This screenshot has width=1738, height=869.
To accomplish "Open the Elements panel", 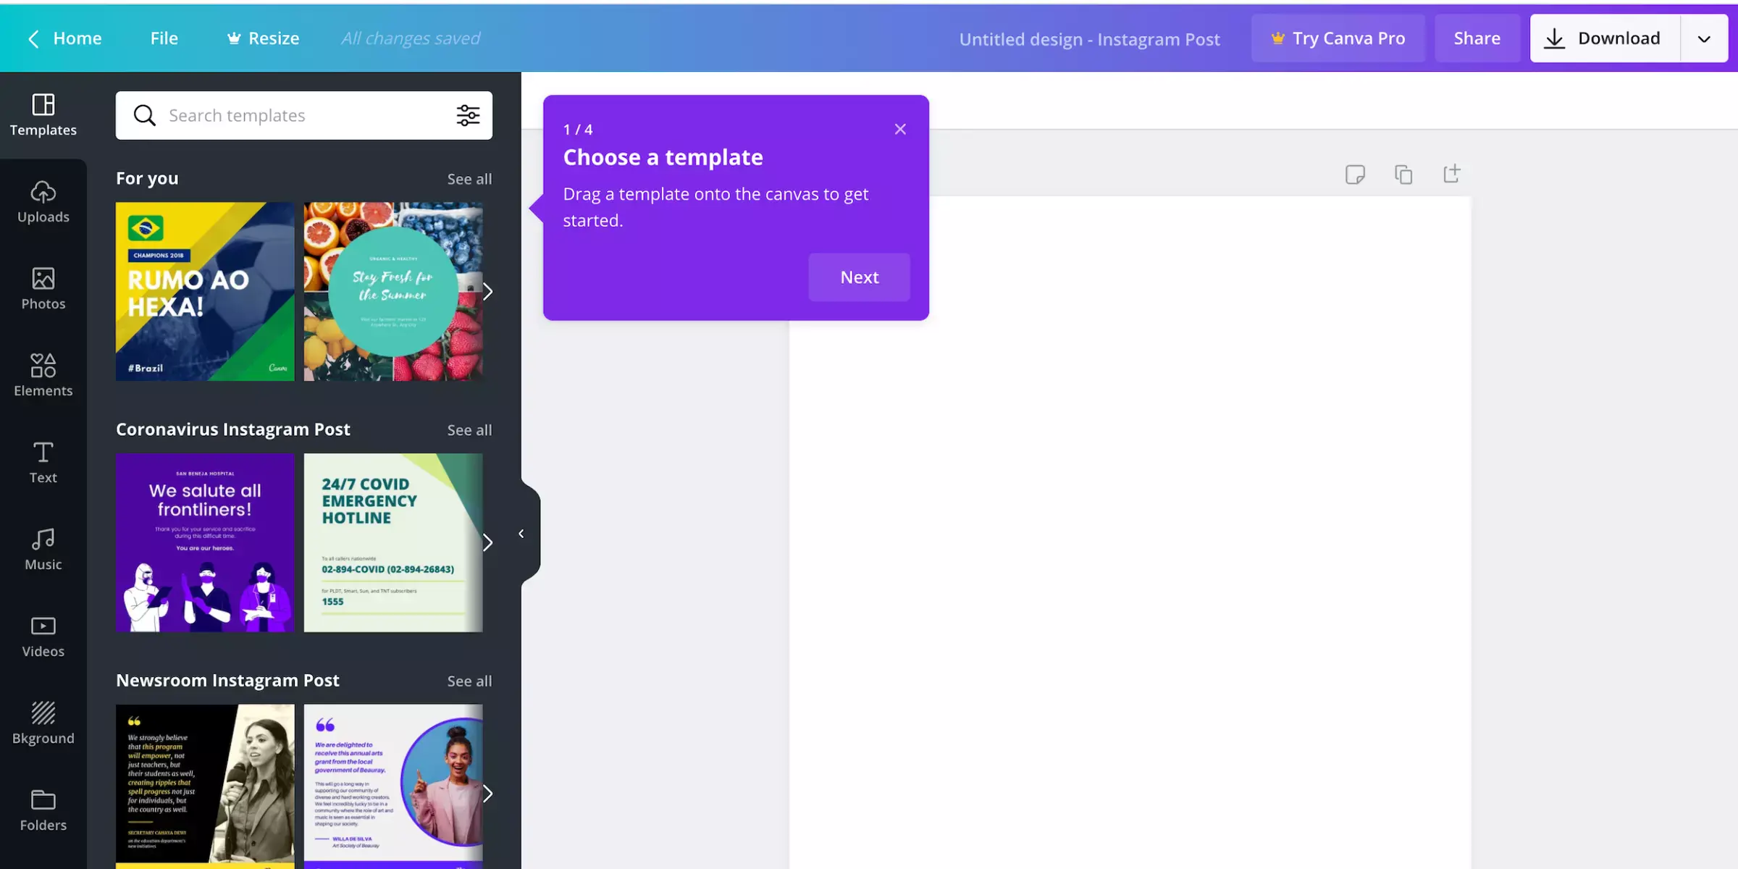I will tap(42, 374).
